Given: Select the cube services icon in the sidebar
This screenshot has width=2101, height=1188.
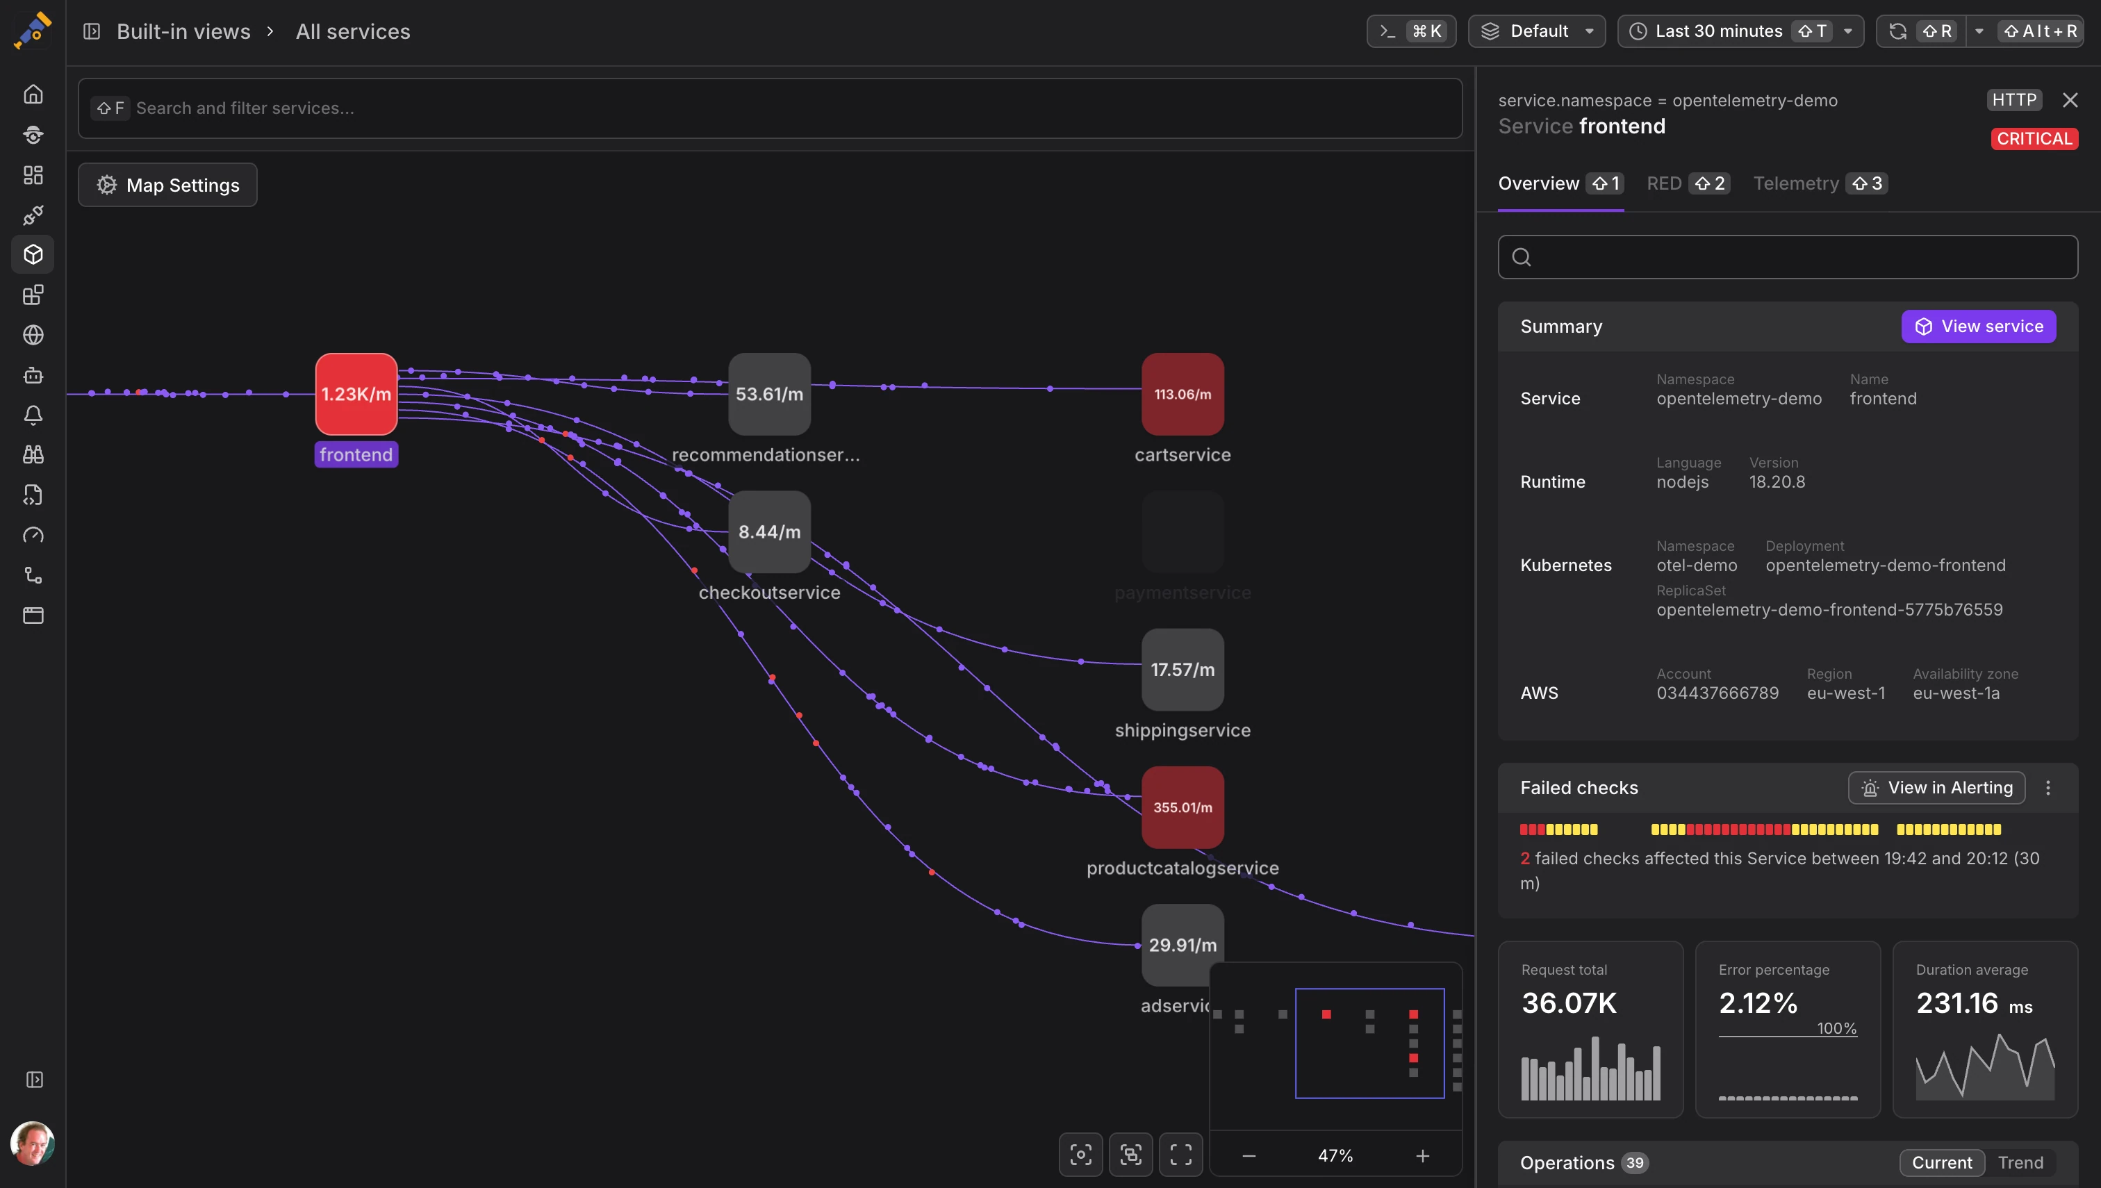Looking at the screenshot, I should [33, 254].
